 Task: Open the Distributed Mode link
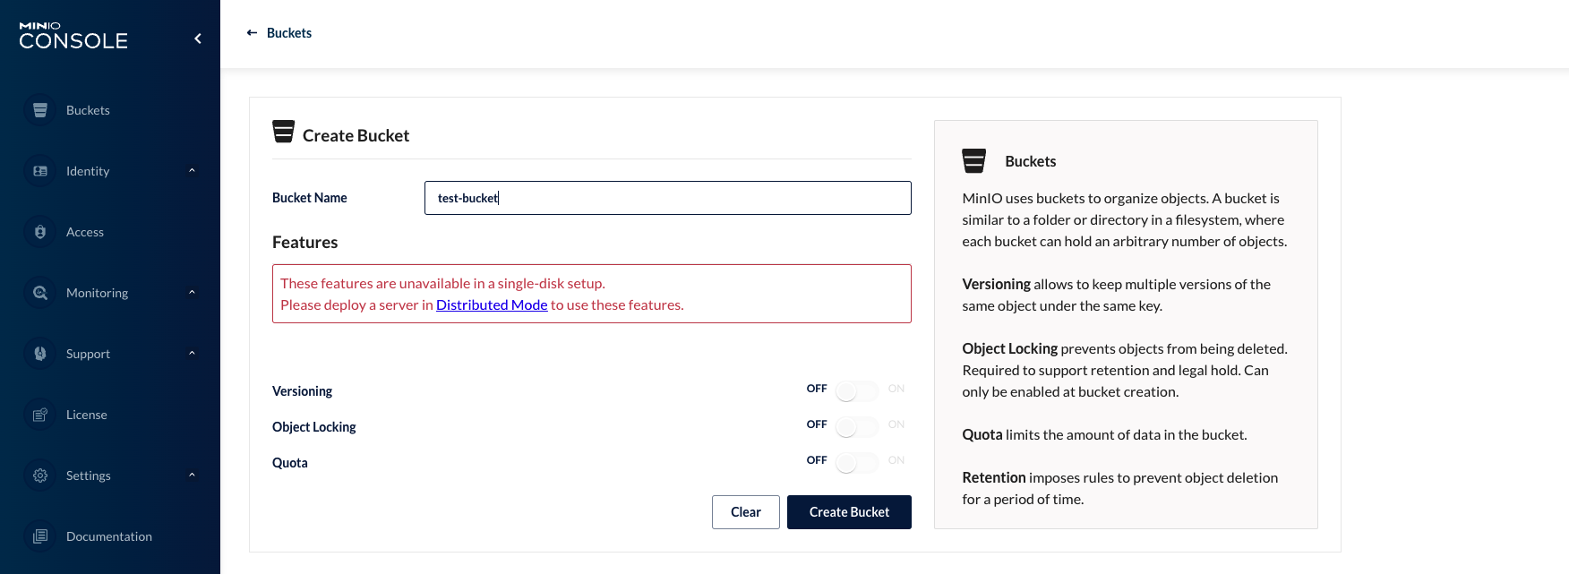pyautogui.click(x=492, y=304)
